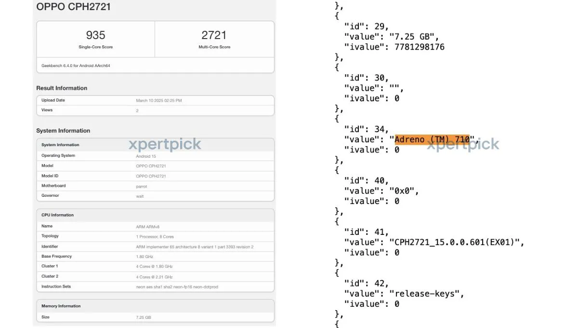
Task: Click the Memory Information table header
Action: [x=155, y=306]
